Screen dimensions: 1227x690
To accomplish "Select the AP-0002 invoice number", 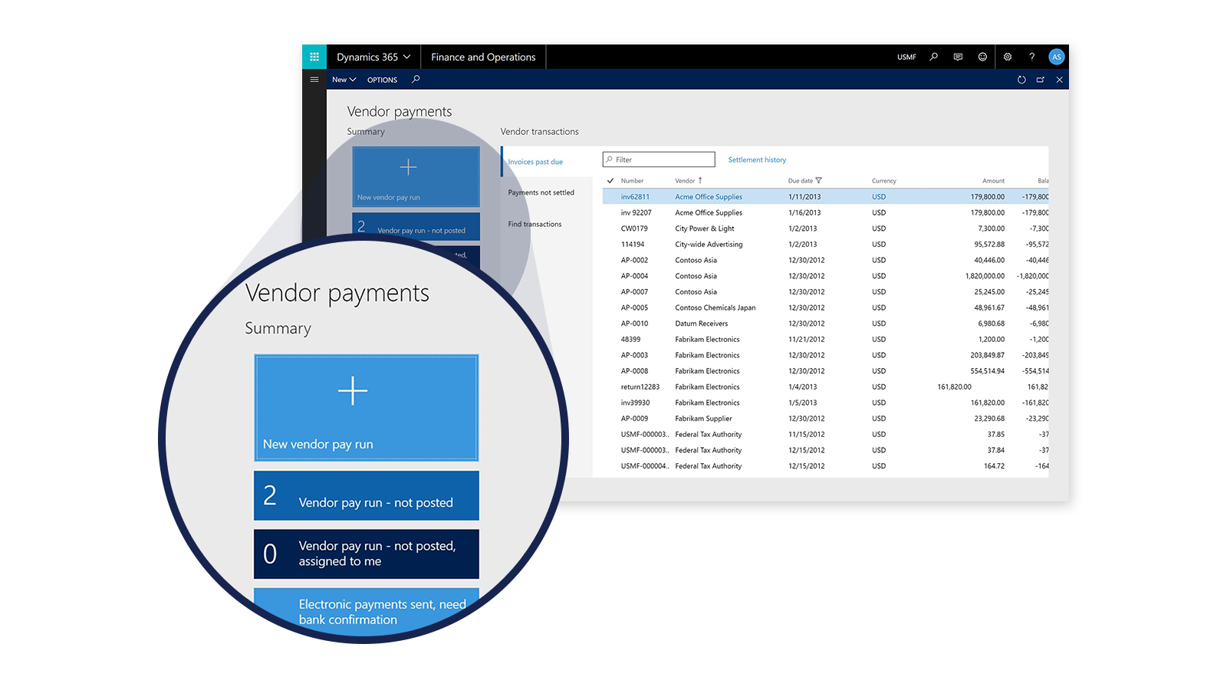I will [634, 260].
